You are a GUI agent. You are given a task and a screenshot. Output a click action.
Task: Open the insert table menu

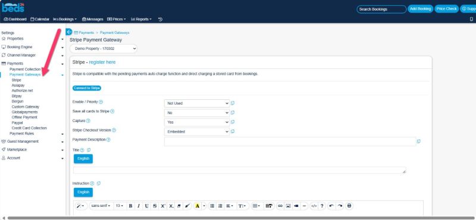coord(256,206)
